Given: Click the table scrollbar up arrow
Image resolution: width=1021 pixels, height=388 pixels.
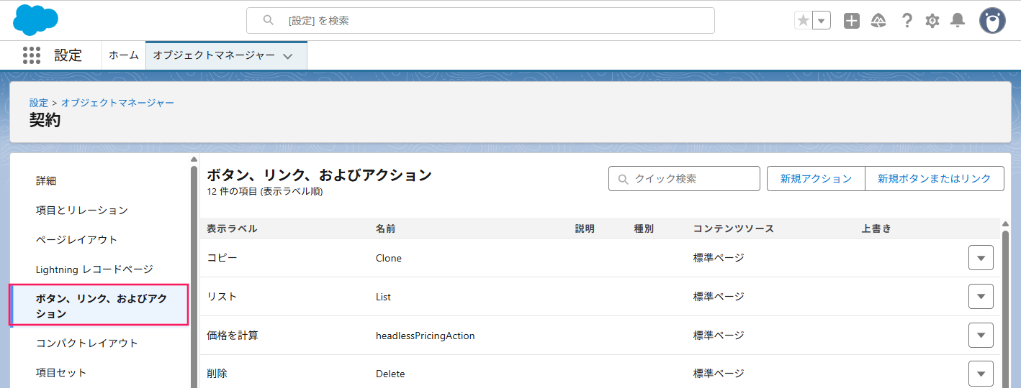Looking at the screenshot, I should point(1006,224).
